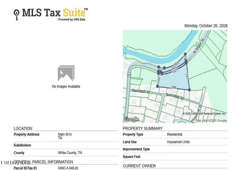Click the Map data ©2026 Google text
The height and width of the screenshot is (170, 242).
tap(211, 121)
